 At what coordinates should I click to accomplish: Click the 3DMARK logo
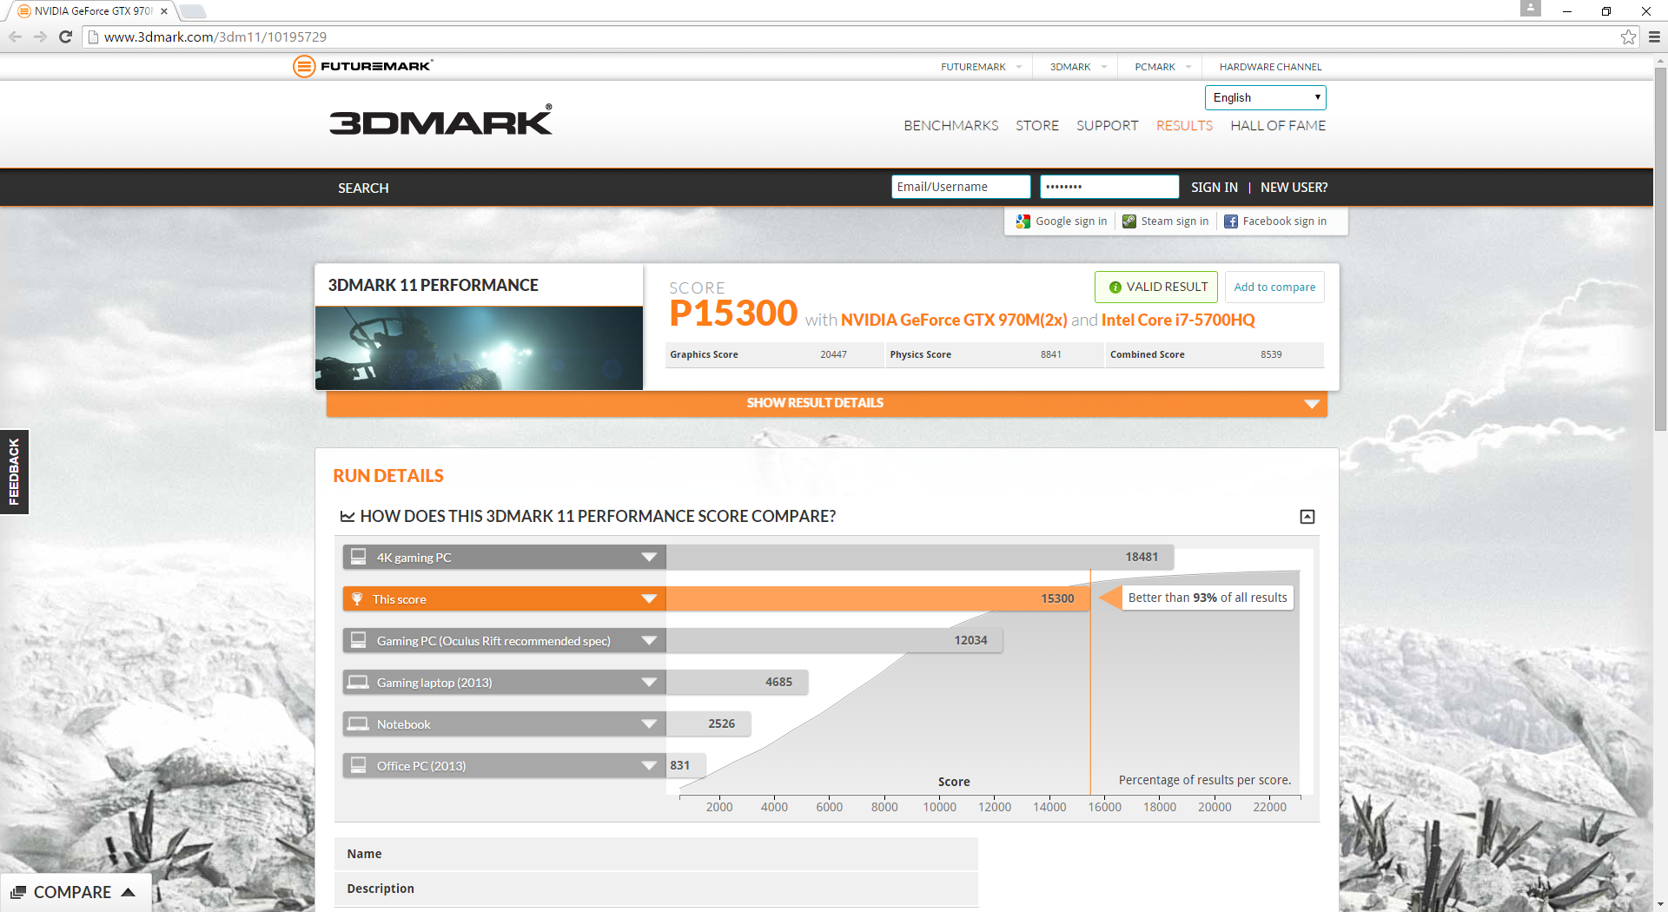(x=440, y=120)
